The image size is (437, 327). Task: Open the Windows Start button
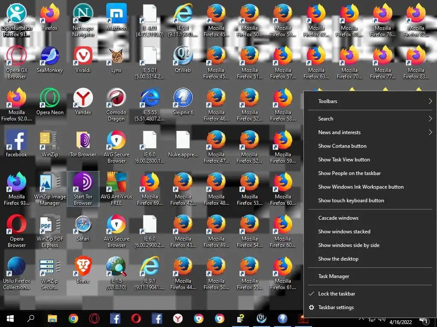click(x=10, y=318)
